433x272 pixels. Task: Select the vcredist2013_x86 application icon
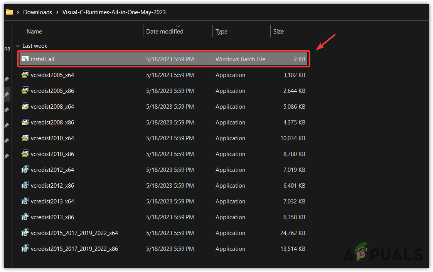pos(25,217)
